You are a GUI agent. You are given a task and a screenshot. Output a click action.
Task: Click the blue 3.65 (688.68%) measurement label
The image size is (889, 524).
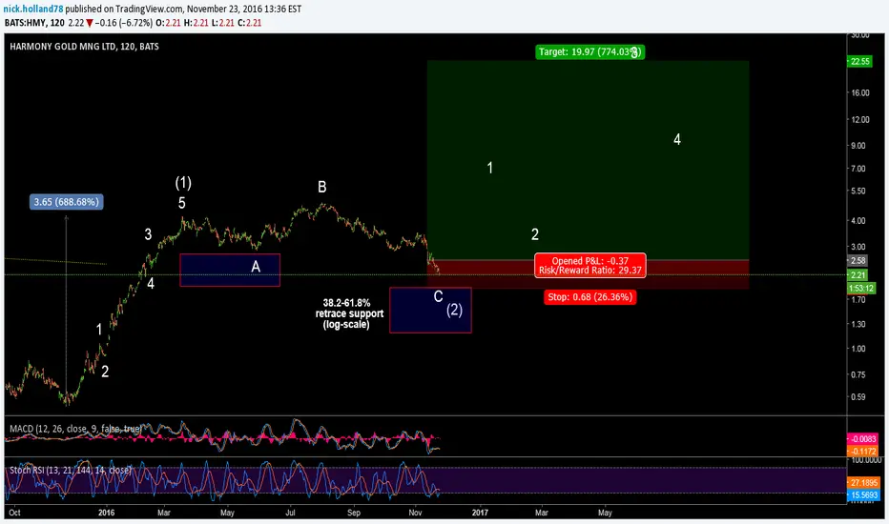tap(67, 202)
